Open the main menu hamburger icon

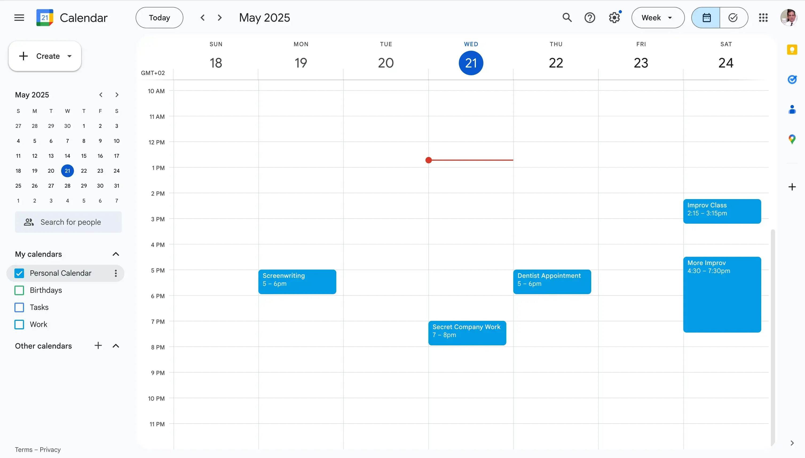tap(19, 17)
